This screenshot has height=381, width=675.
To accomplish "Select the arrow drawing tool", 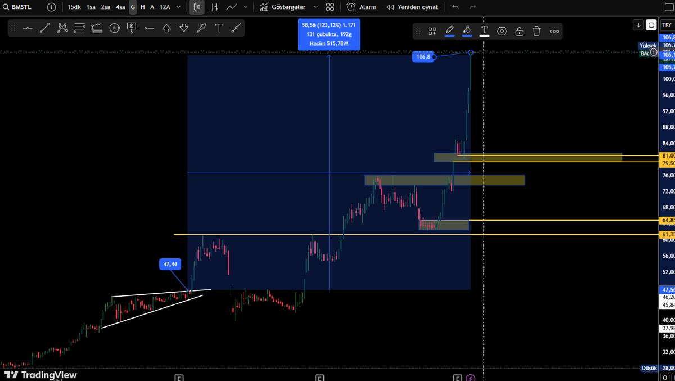I will (201, 28).
